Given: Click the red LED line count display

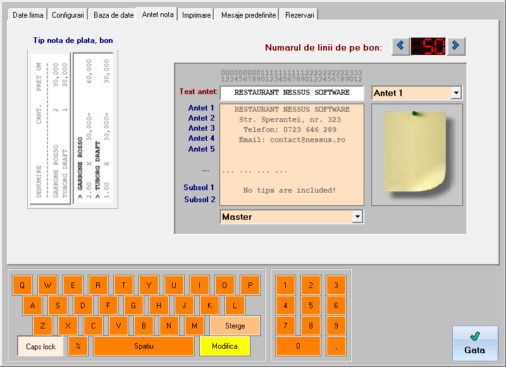Looking at the screenshot, I should click(x=428, y=46).
